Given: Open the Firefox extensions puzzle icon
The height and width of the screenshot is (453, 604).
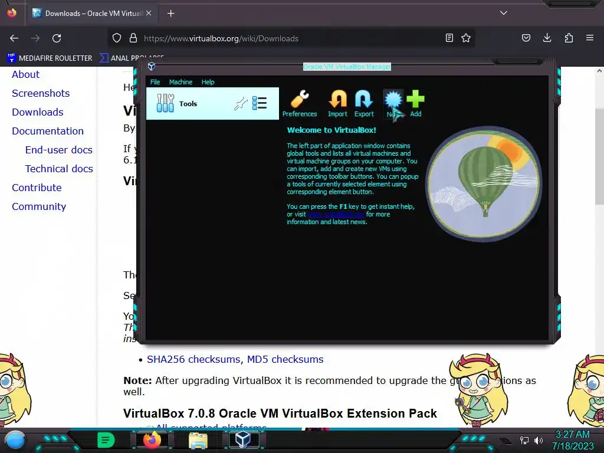Looking at the screenshot, I should [569, 38].
